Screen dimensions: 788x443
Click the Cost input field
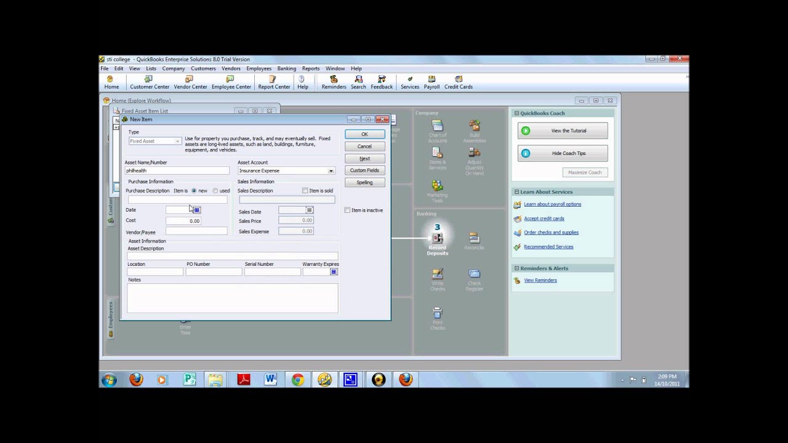pyautogui.click(x=183, y=220)
